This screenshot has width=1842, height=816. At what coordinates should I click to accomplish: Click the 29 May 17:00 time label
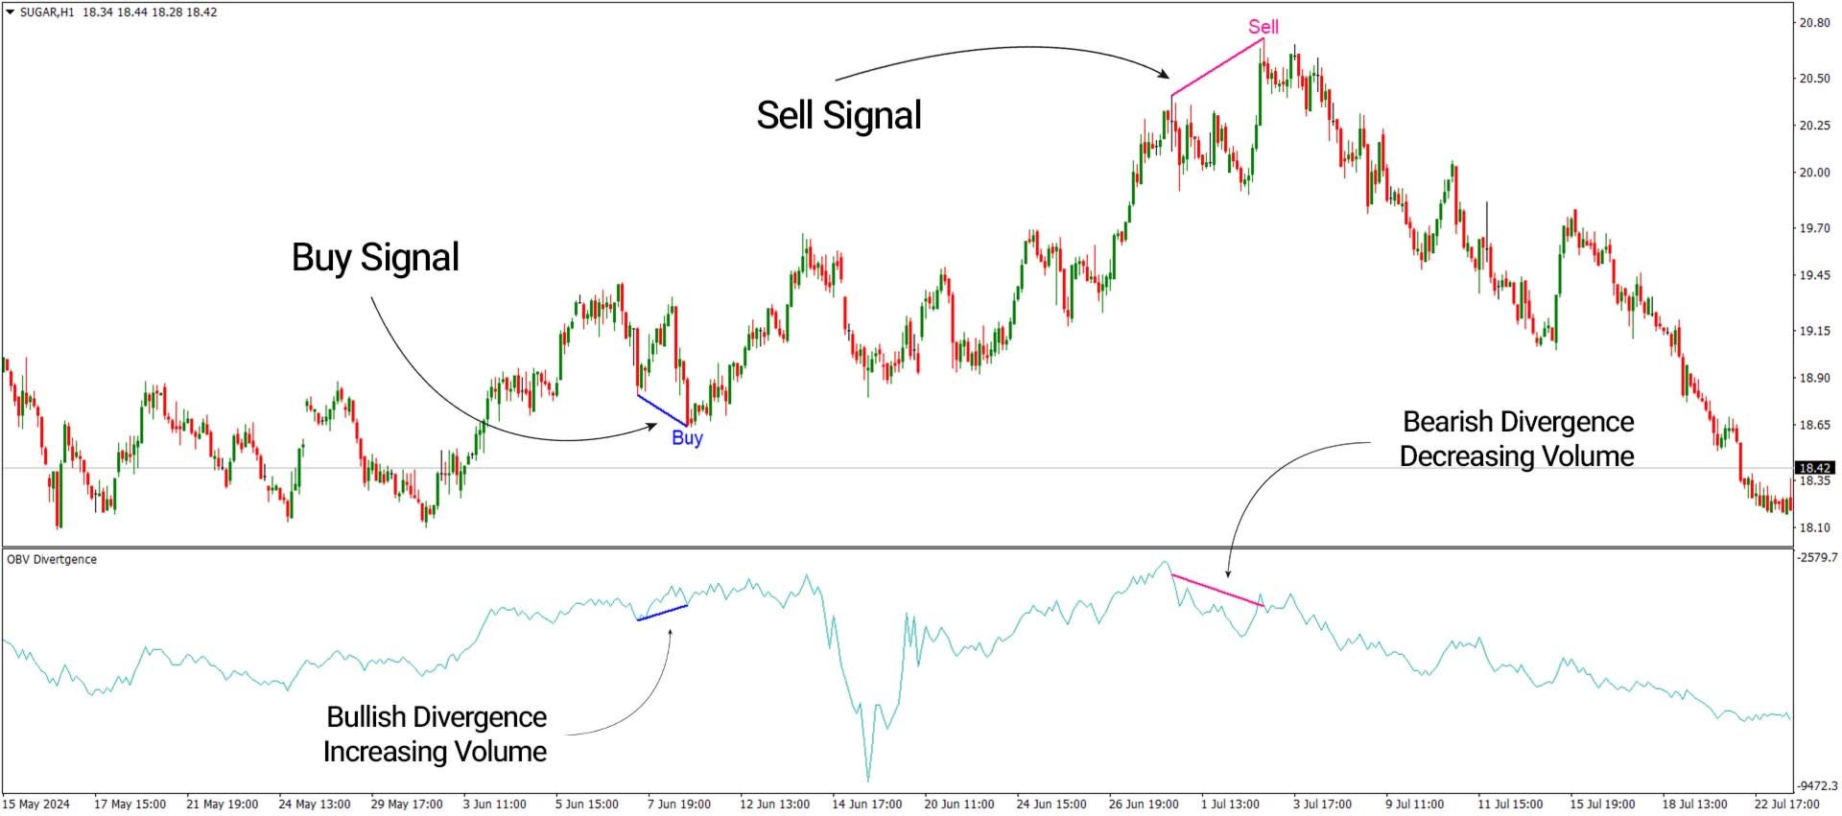click(407, 804)
